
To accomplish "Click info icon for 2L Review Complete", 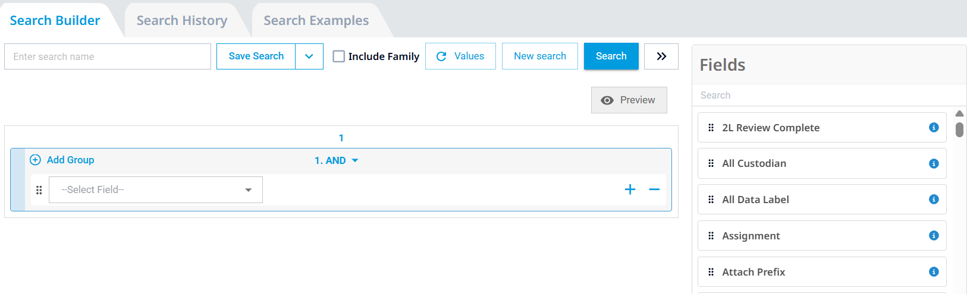I will (x=934, y=128).
